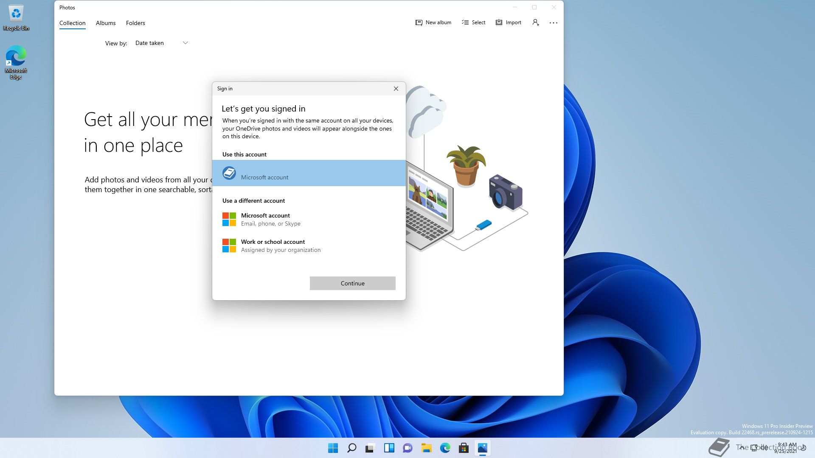Expand the Date taken view dropdown
Image resolution: width=815 pixels, height=458 pixels.
[x=161, y=43]
